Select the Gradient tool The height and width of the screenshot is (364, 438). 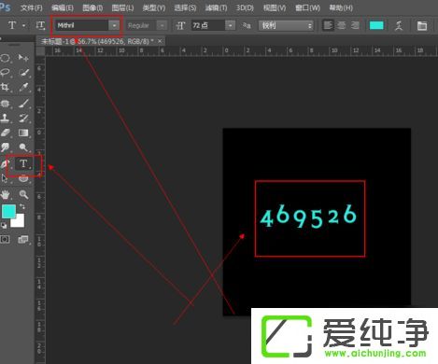click(23, 133)
